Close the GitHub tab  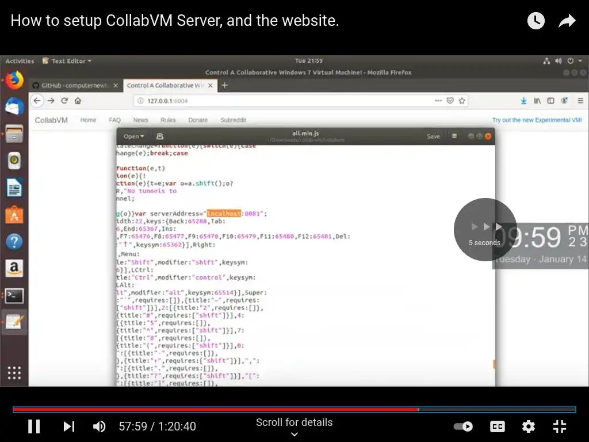116,85
